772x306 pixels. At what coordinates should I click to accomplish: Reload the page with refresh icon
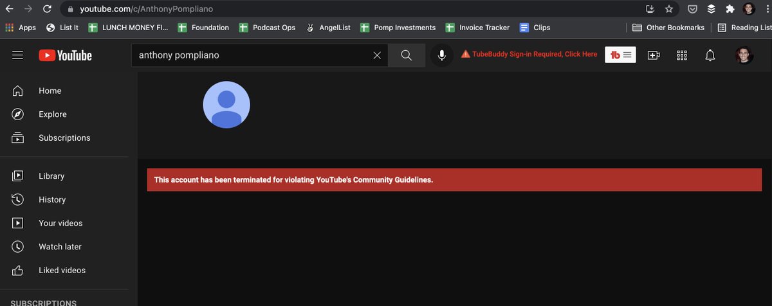pyautogui.click(x=47, y=9)
